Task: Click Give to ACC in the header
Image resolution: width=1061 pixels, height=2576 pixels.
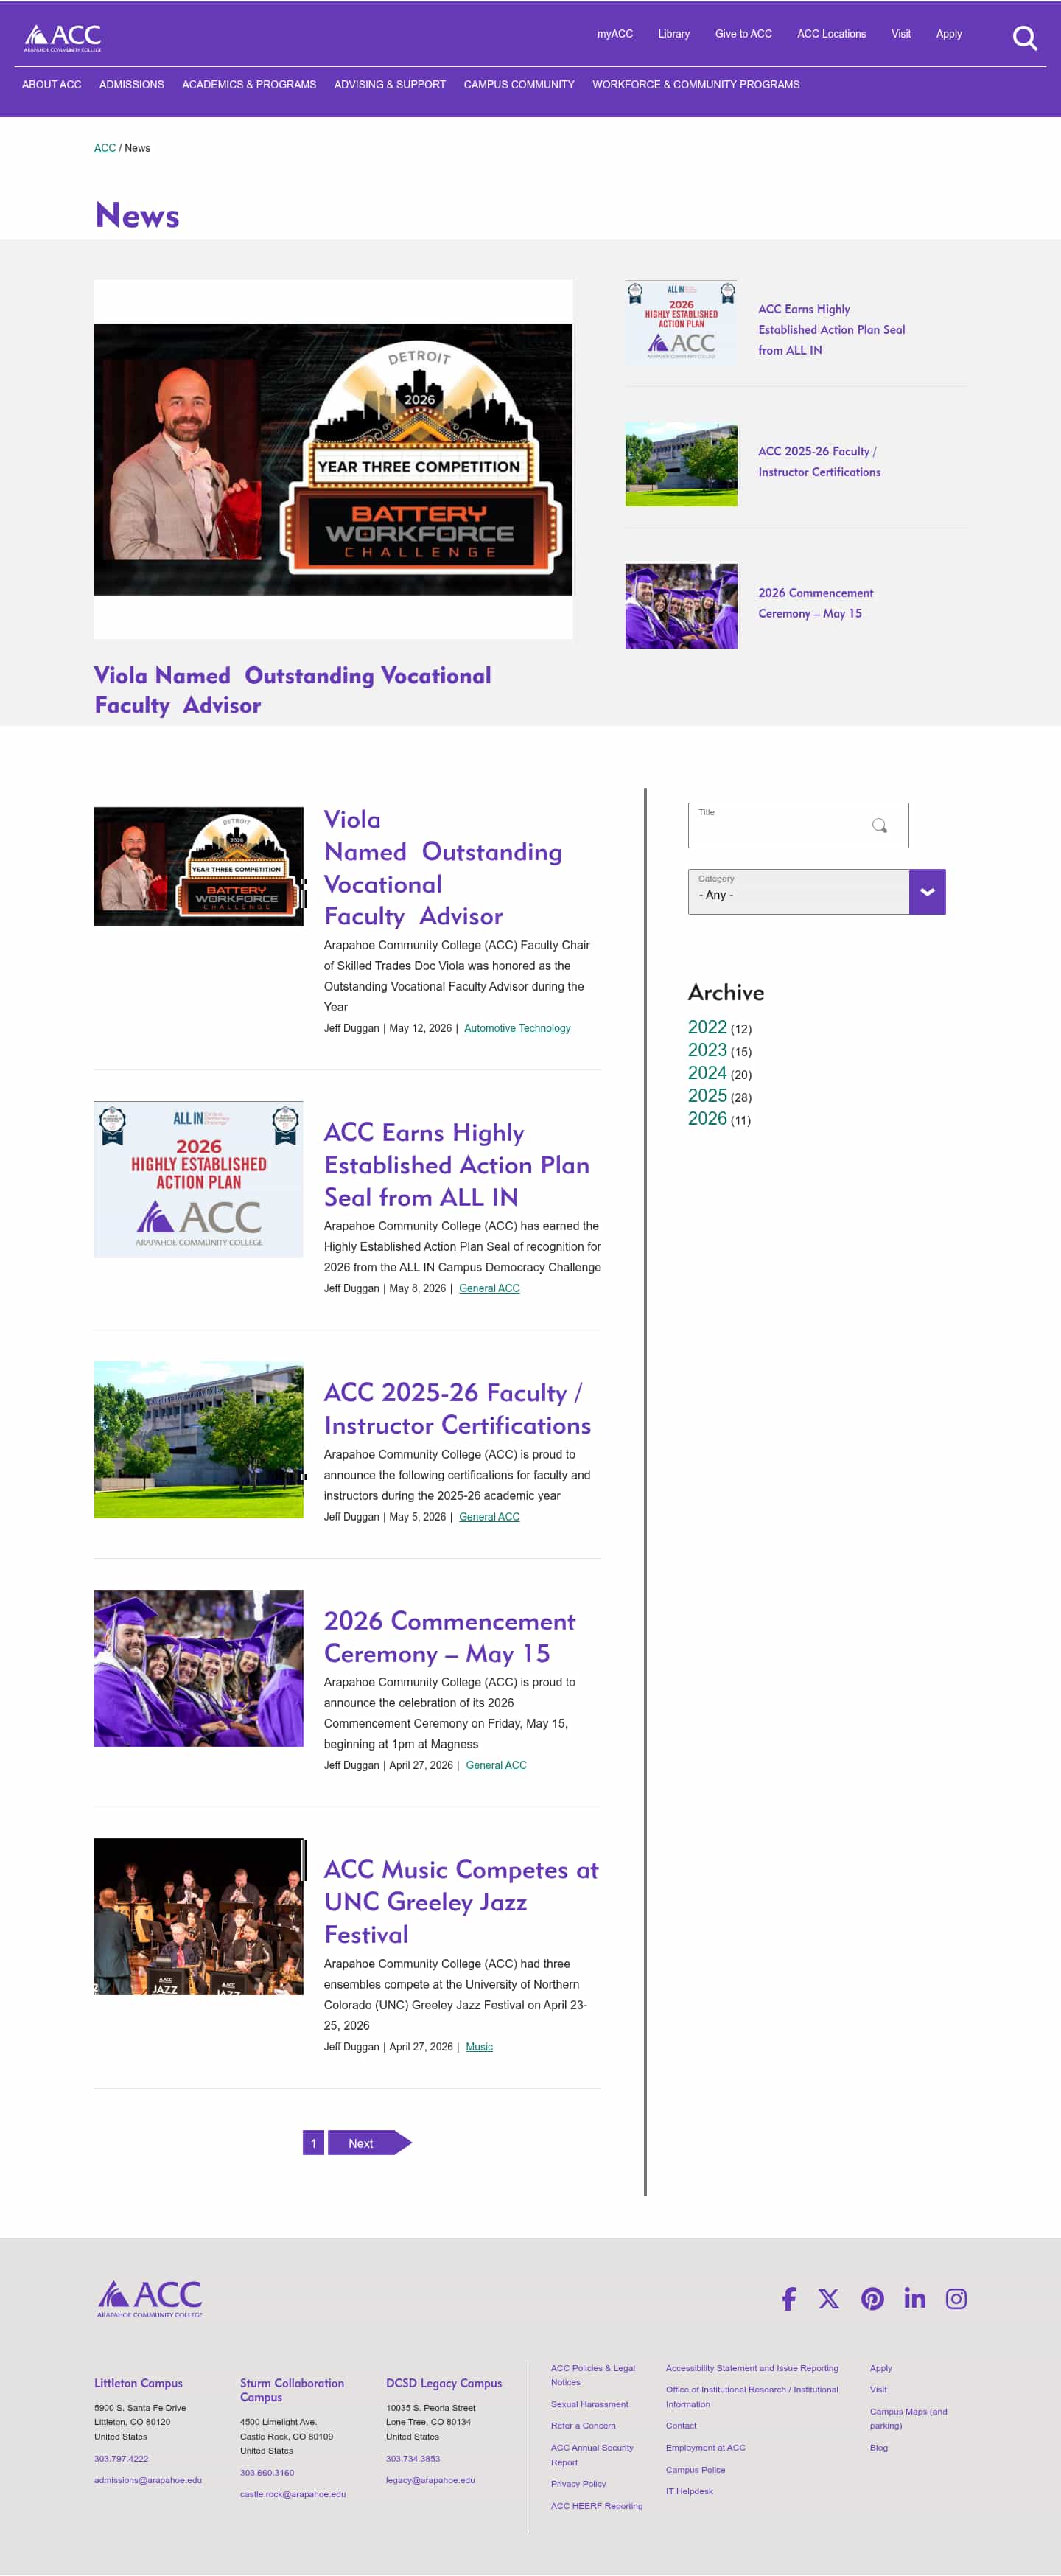Action: 743,34
